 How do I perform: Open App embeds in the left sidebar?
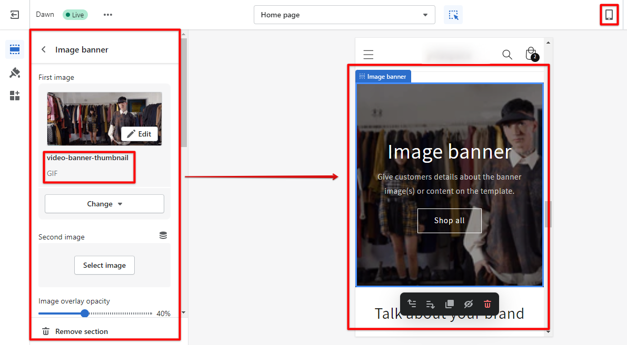pyautogui.click(x=14, y=96)
